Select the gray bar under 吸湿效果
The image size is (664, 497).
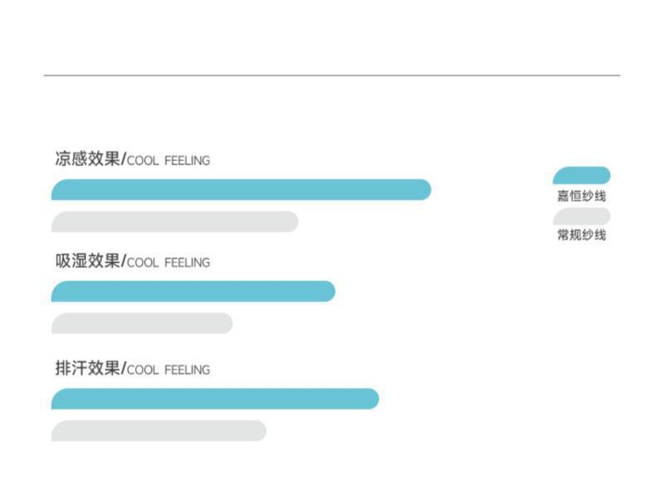point(142,324)
